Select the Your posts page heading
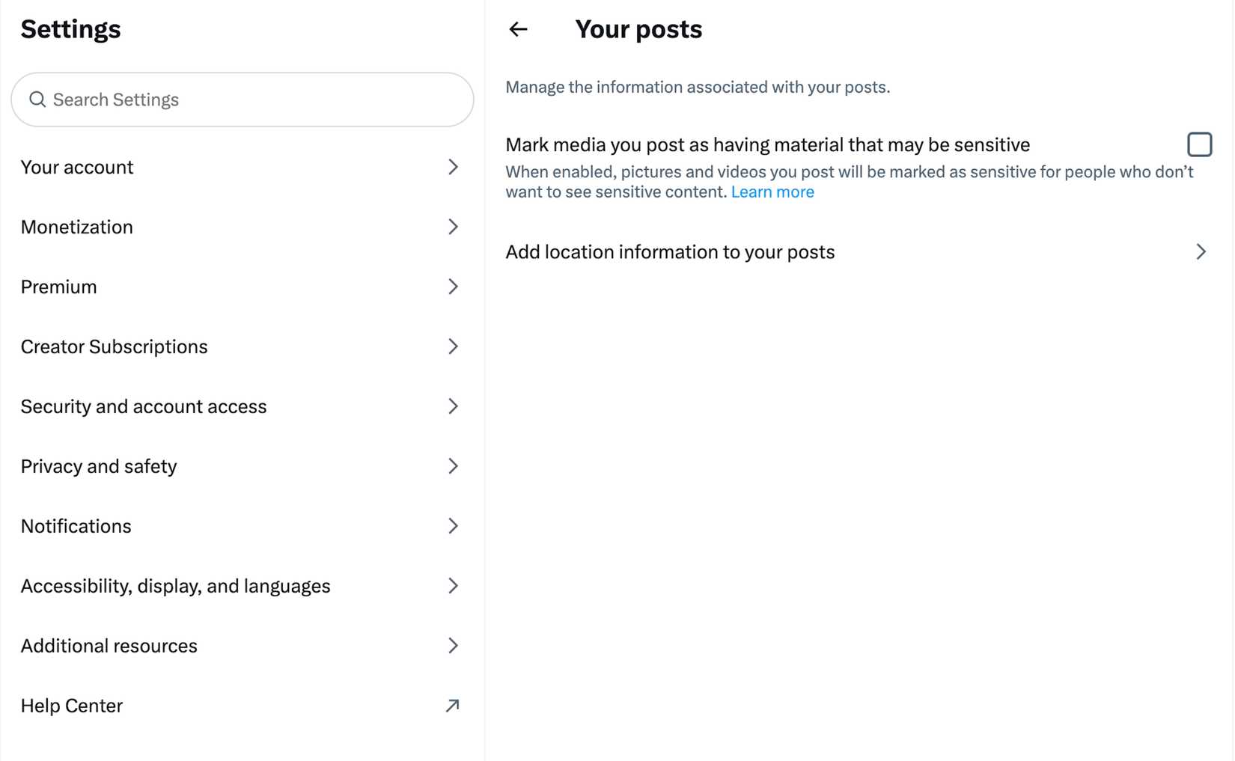The image size is (1235, 761). (638, 29)
